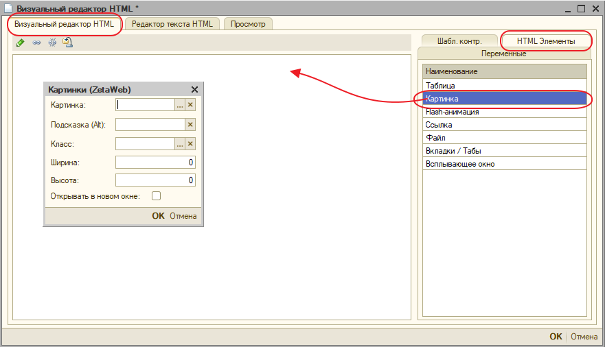Select the Картинка element row
This screenshot has height=347, width=605.
point(505,99)
